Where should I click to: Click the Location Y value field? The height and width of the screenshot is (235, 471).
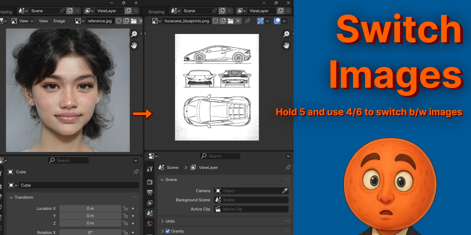coord(90,216)
